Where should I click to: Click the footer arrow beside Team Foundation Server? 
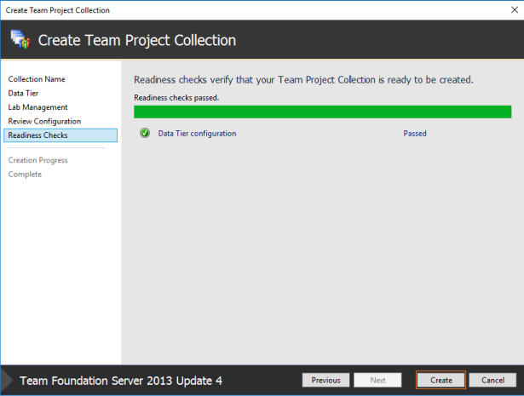pyautogui.click(x=7, y=381)
